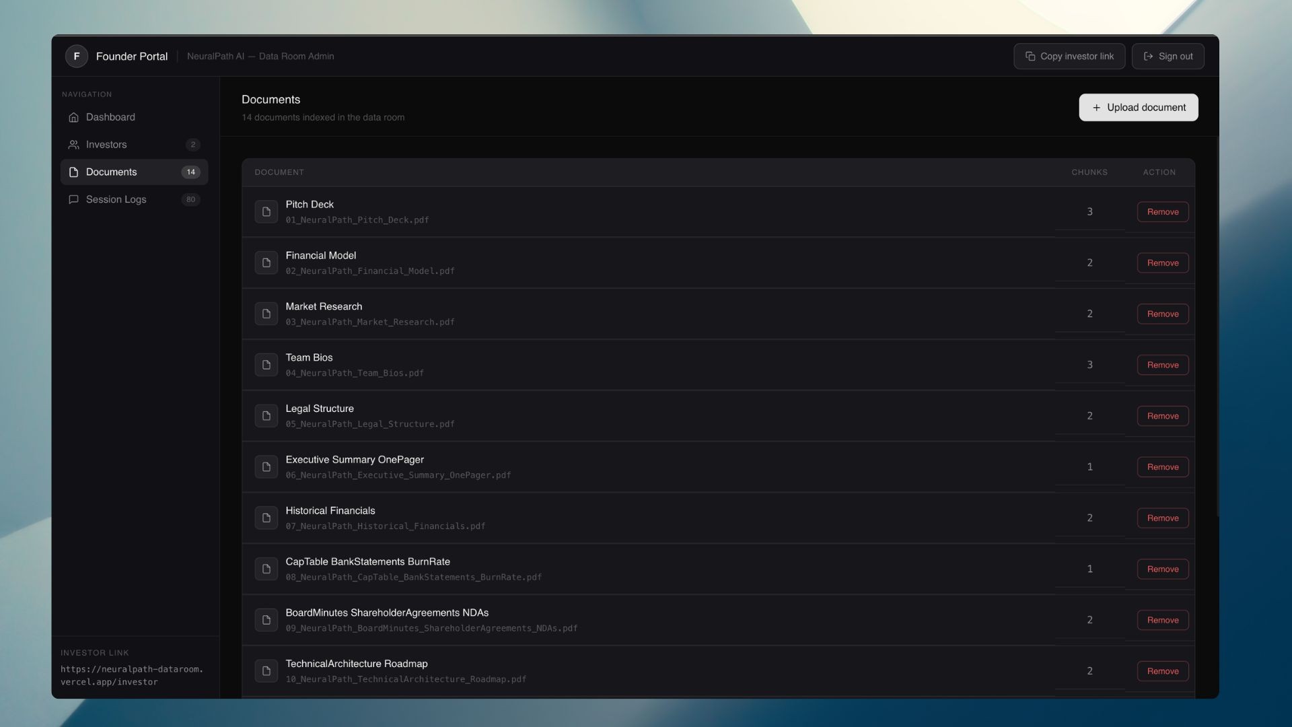Viewport: 1292px width, 727px height.
Task: Click the copy icon in Copy investor link
Action: (x=1030, y=57)
